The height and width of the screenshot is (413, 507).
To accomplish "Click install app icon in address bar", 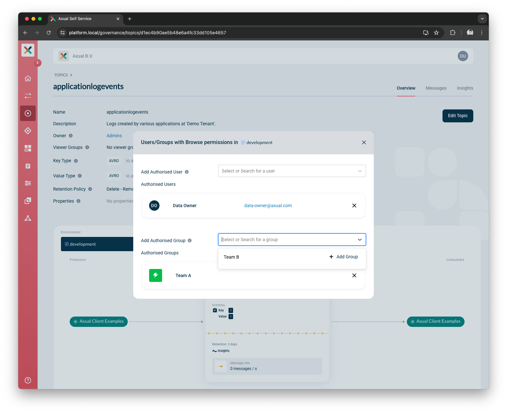I will (426, 33).
